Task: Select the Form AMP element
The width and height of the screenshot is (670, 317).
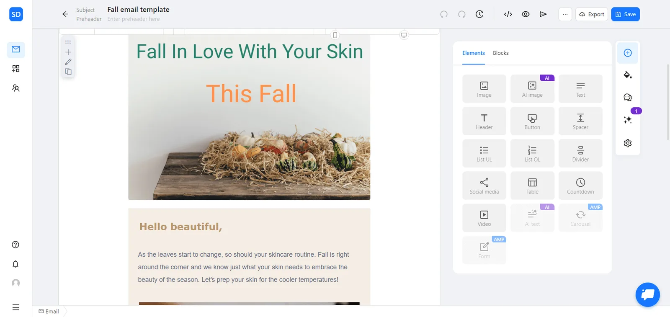Action: (484, 250)
